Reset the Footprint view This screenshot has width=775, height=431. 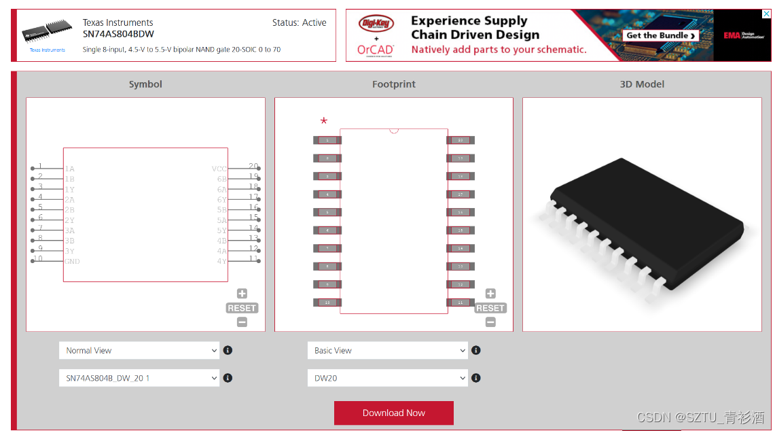pyautogui.click(x=490, y=308)
